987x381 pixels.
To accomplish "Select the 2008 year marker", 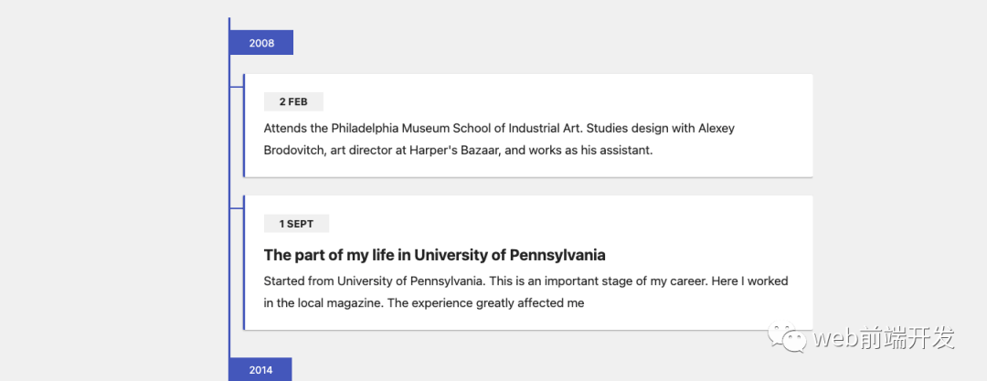I will point(261,43).
